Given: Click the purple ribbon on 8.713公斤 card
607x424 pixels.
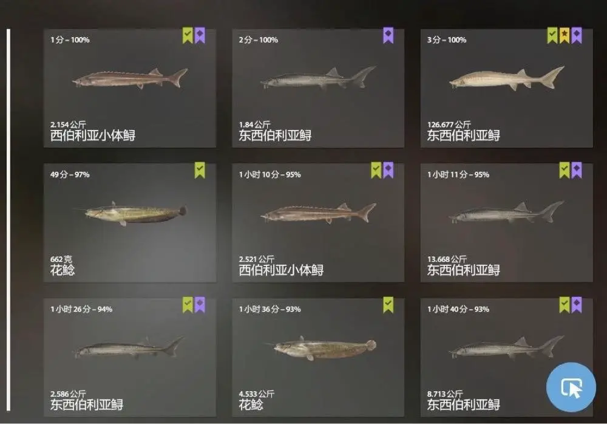Looking at the screenshot, I should click(577, 304).
